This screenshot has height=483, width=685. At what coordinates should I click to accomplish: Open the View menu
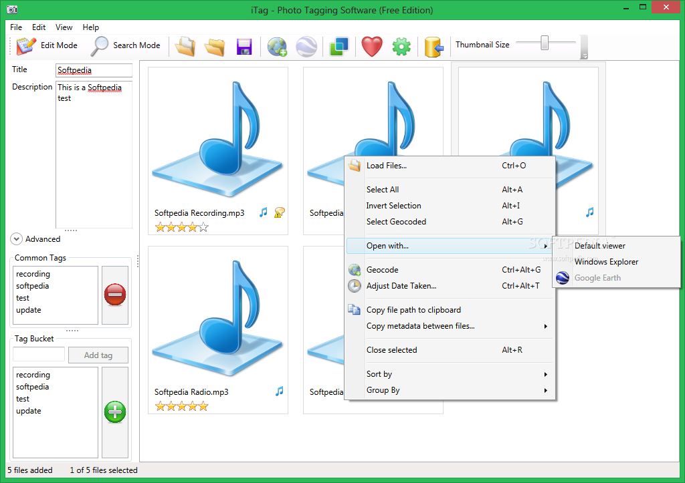tap(64, 27)
